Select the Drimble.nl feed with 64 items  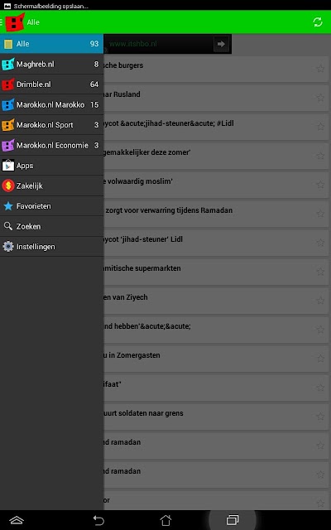tap(51, 84)
